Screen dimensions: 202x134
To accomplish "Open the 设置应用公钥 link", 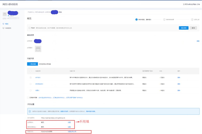I will click(72, 131).
